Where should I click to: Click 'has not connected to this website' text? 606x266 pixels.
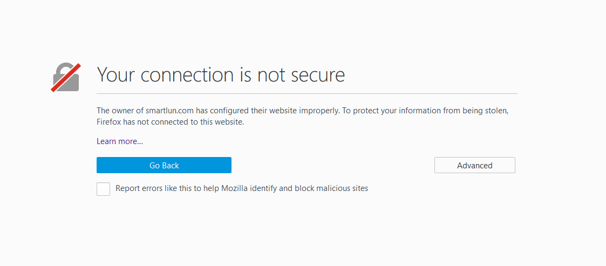click(x=183, y=122)
